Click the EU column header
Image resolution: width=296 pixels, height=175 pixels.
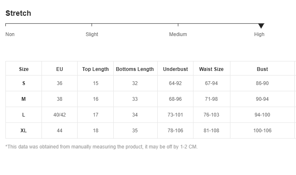59,69
